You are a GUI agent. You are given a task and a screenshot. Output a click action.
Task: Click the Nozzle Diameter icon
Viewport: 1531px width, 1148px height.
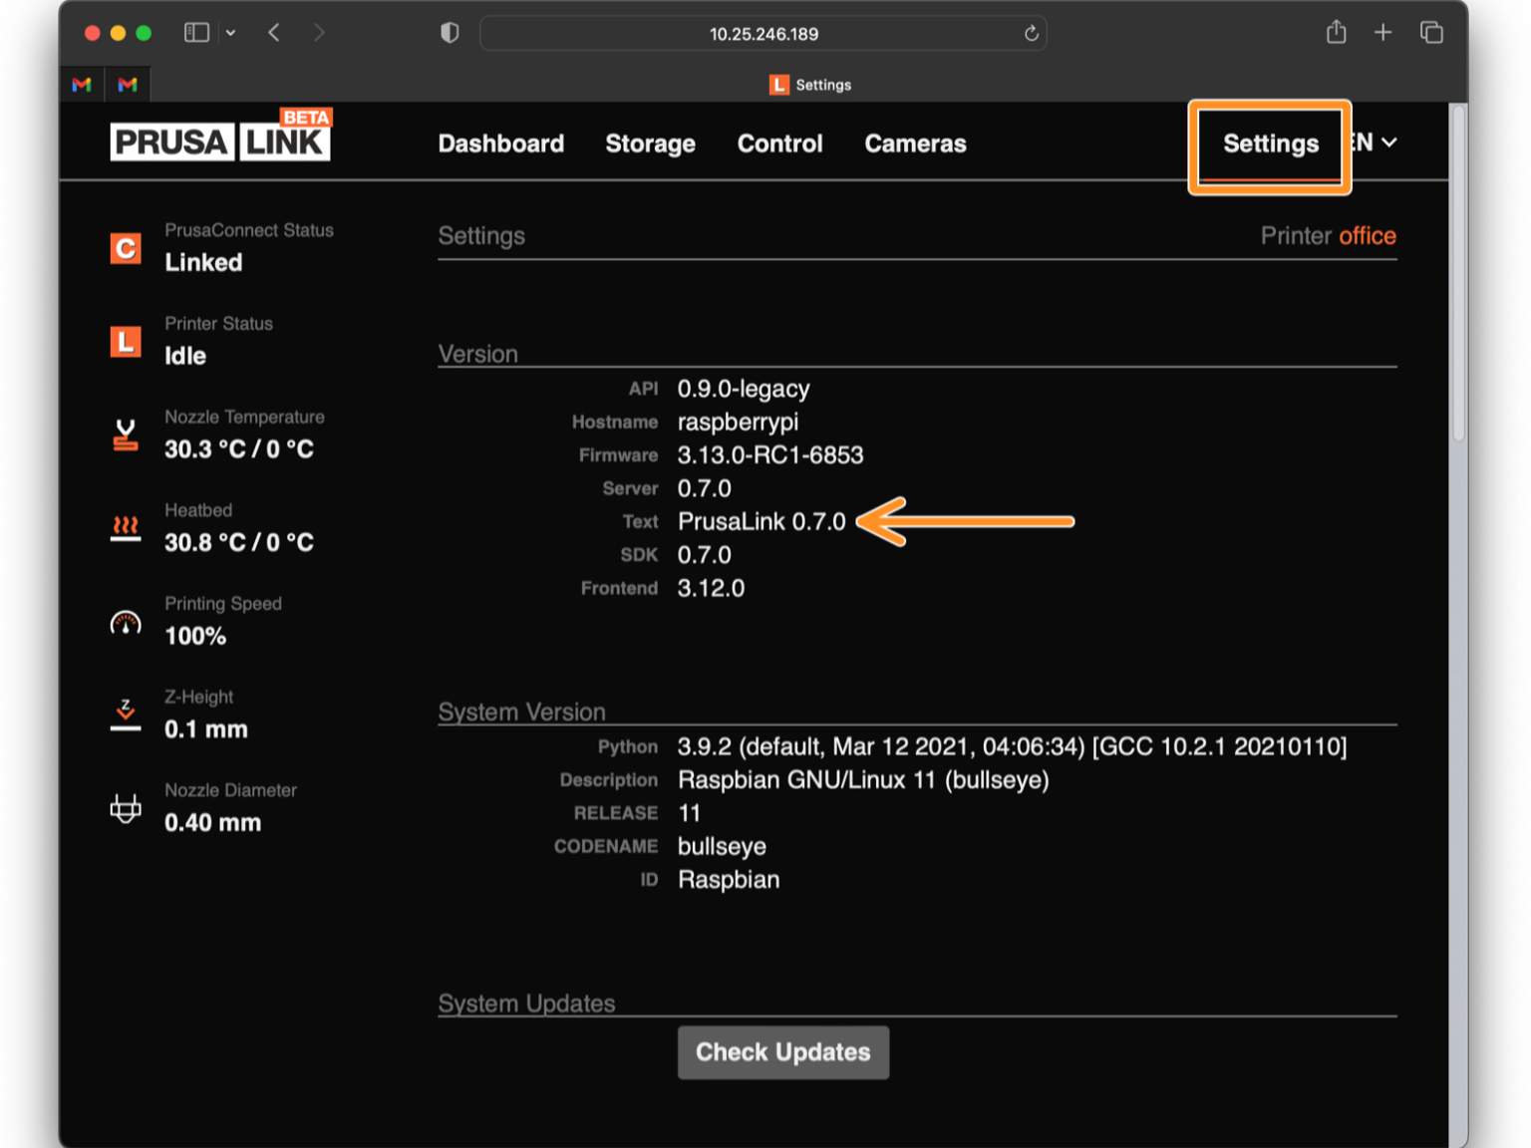point(126,807)
